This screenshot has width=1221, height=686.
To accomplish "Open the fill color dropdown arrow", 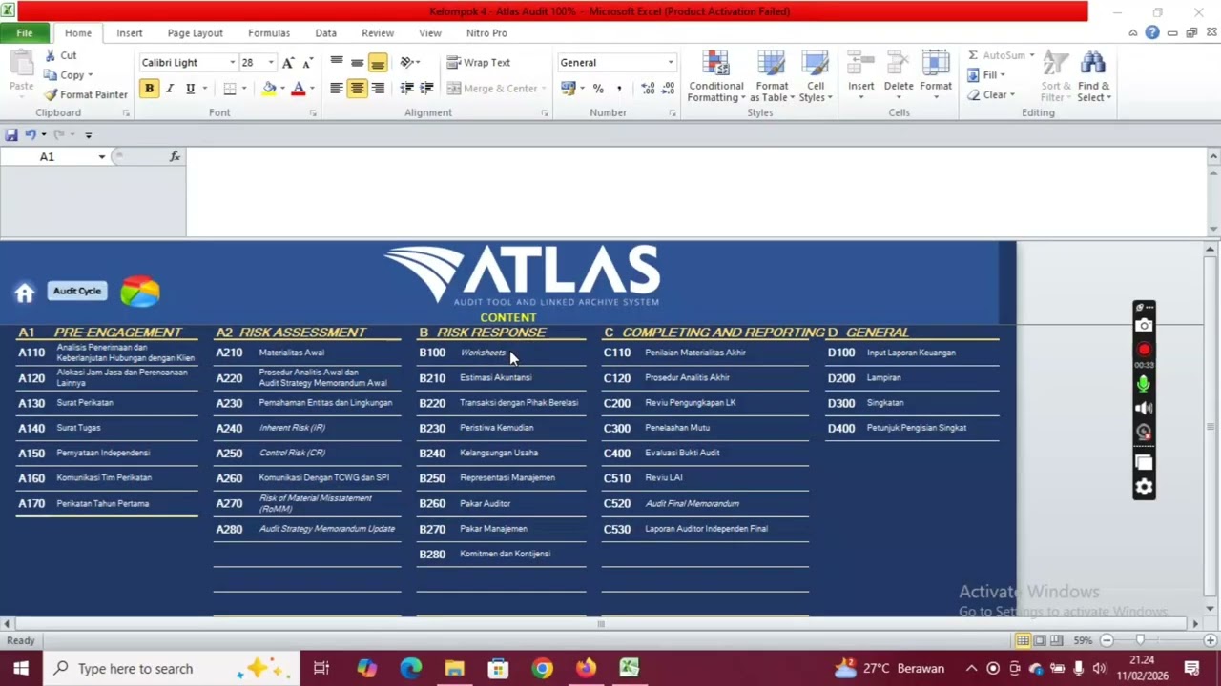I will pos(282,88).
